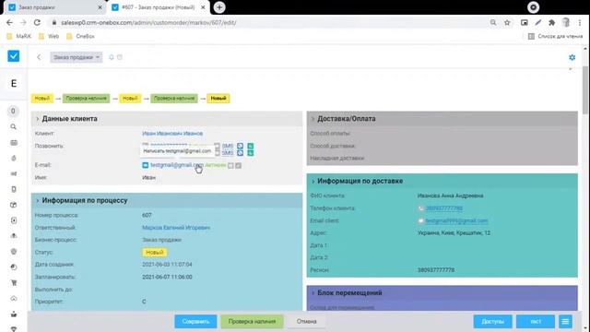Viewport: 590px width, 332px height.
Task: Click the browser address bar URL
Action: pos(148,22)
